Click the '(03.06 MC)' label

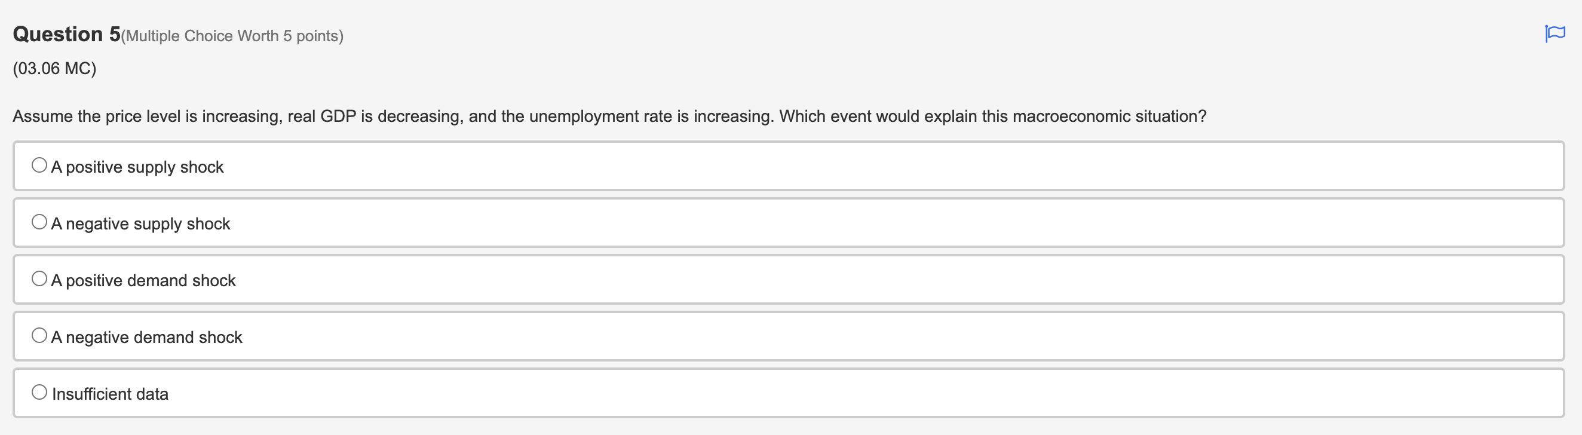[x=53, y=68]
